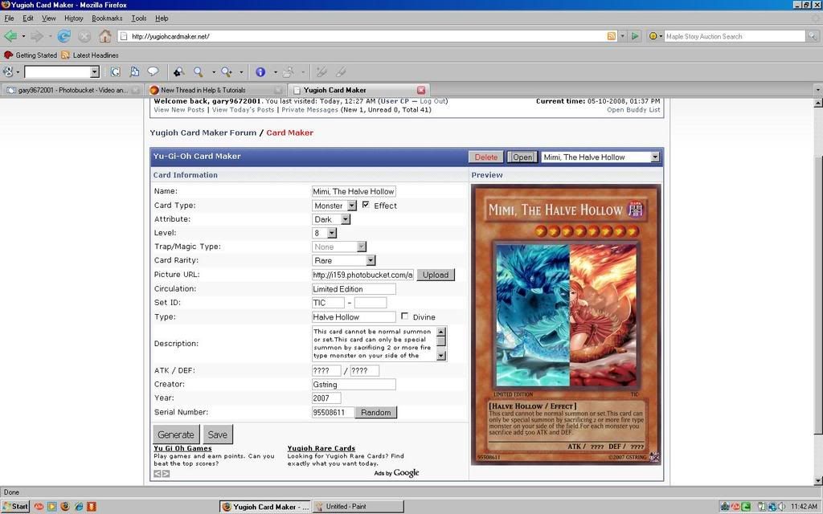This screenshot has width=823, height=514.
Task: Click the Generate button
Action: (x=175, y=434)
